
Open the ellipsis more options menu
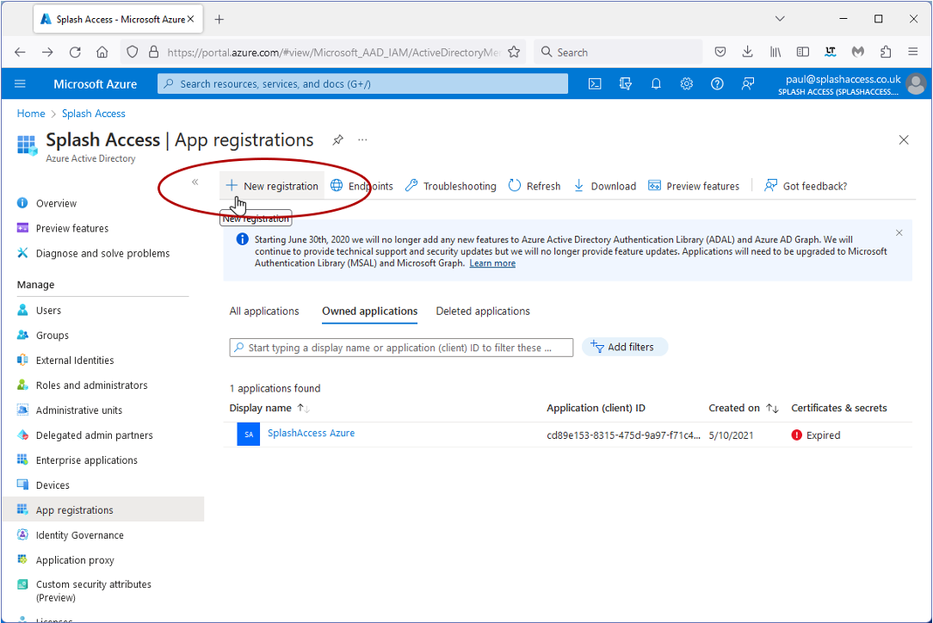tap(362, 140)
